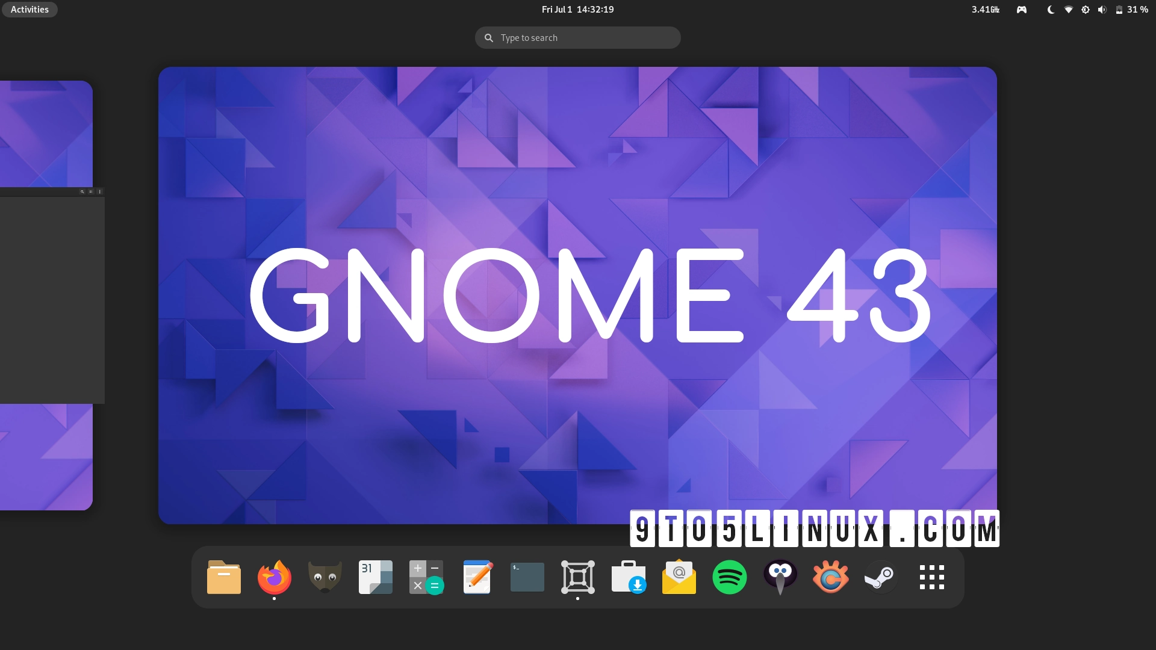Image resolution: width=1156 pixels, height=650 pixels.
Task: Launch XnView image viewer
Action: click(x=830, y=577)
